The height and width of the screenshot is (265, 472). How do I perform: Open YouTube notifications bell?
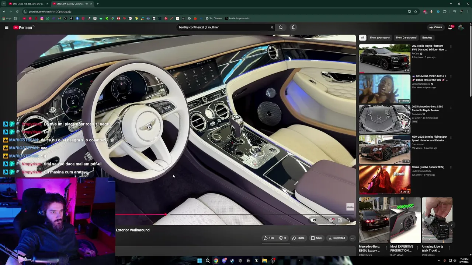pyautogui.click(x=451, y=27)
